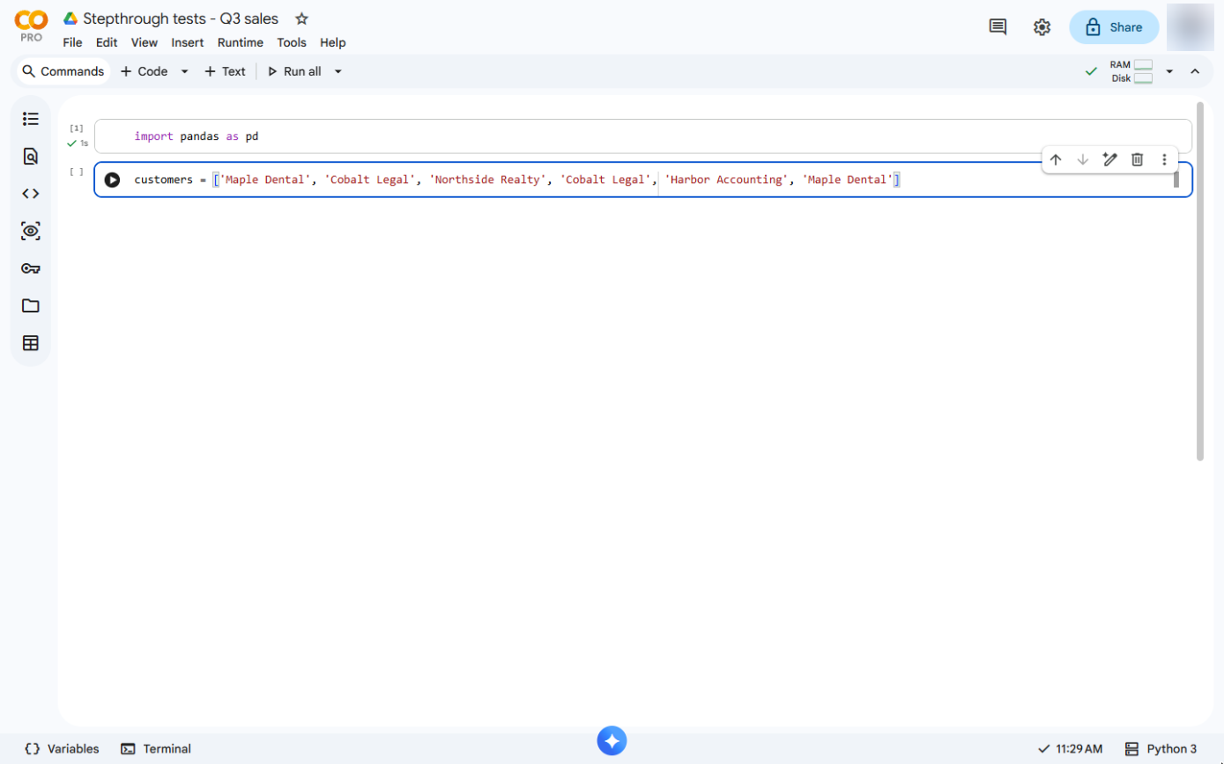Image resolution: width=1224 pixels, height=764 pixels.
Task: Click the Python 3 runtime indicator
Action: click(1161, 749)
